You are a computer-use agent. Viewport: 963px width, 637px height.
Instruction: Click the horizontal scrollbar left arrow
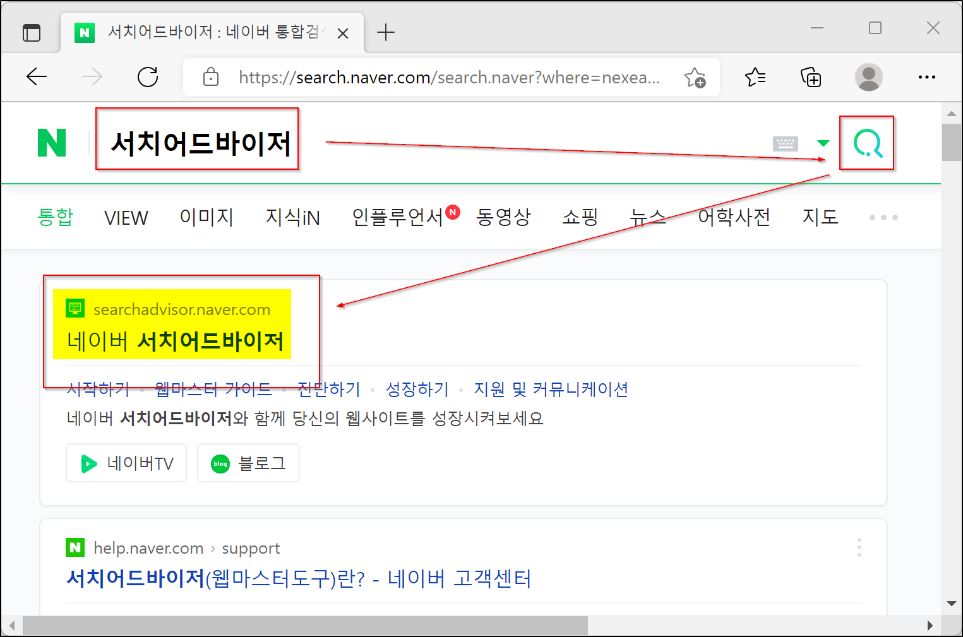pos(12,626)
